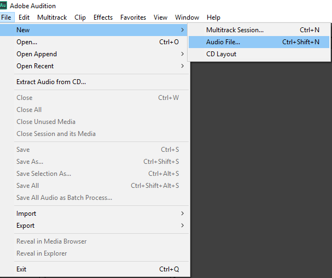Click the Import arrow chevron

pos(182,214)
